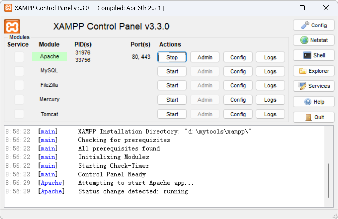Click the XAMPP Installation Directory log line

pyautogui.click(x=165, y=131)
